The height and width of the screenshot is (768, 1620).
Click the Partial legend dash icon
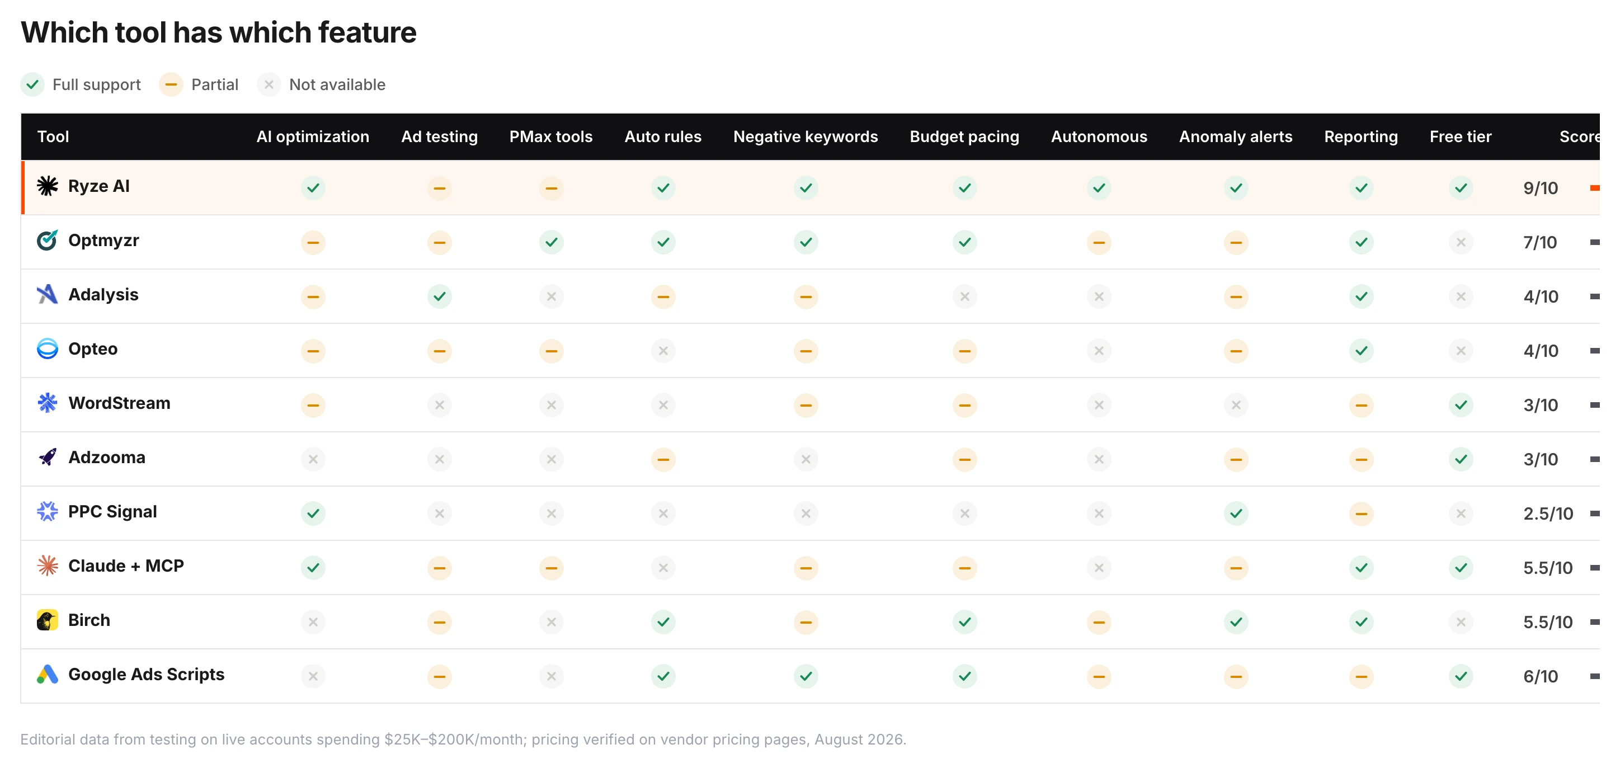click(171, 84)
